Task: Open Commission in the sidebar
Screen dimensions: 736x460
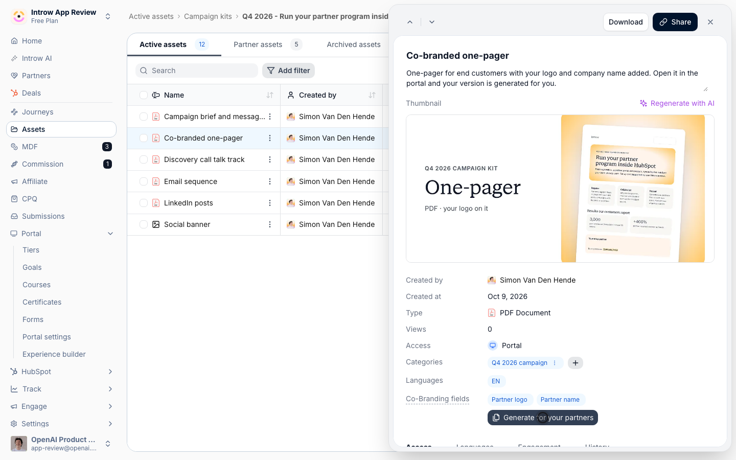Action: (61, 164)
